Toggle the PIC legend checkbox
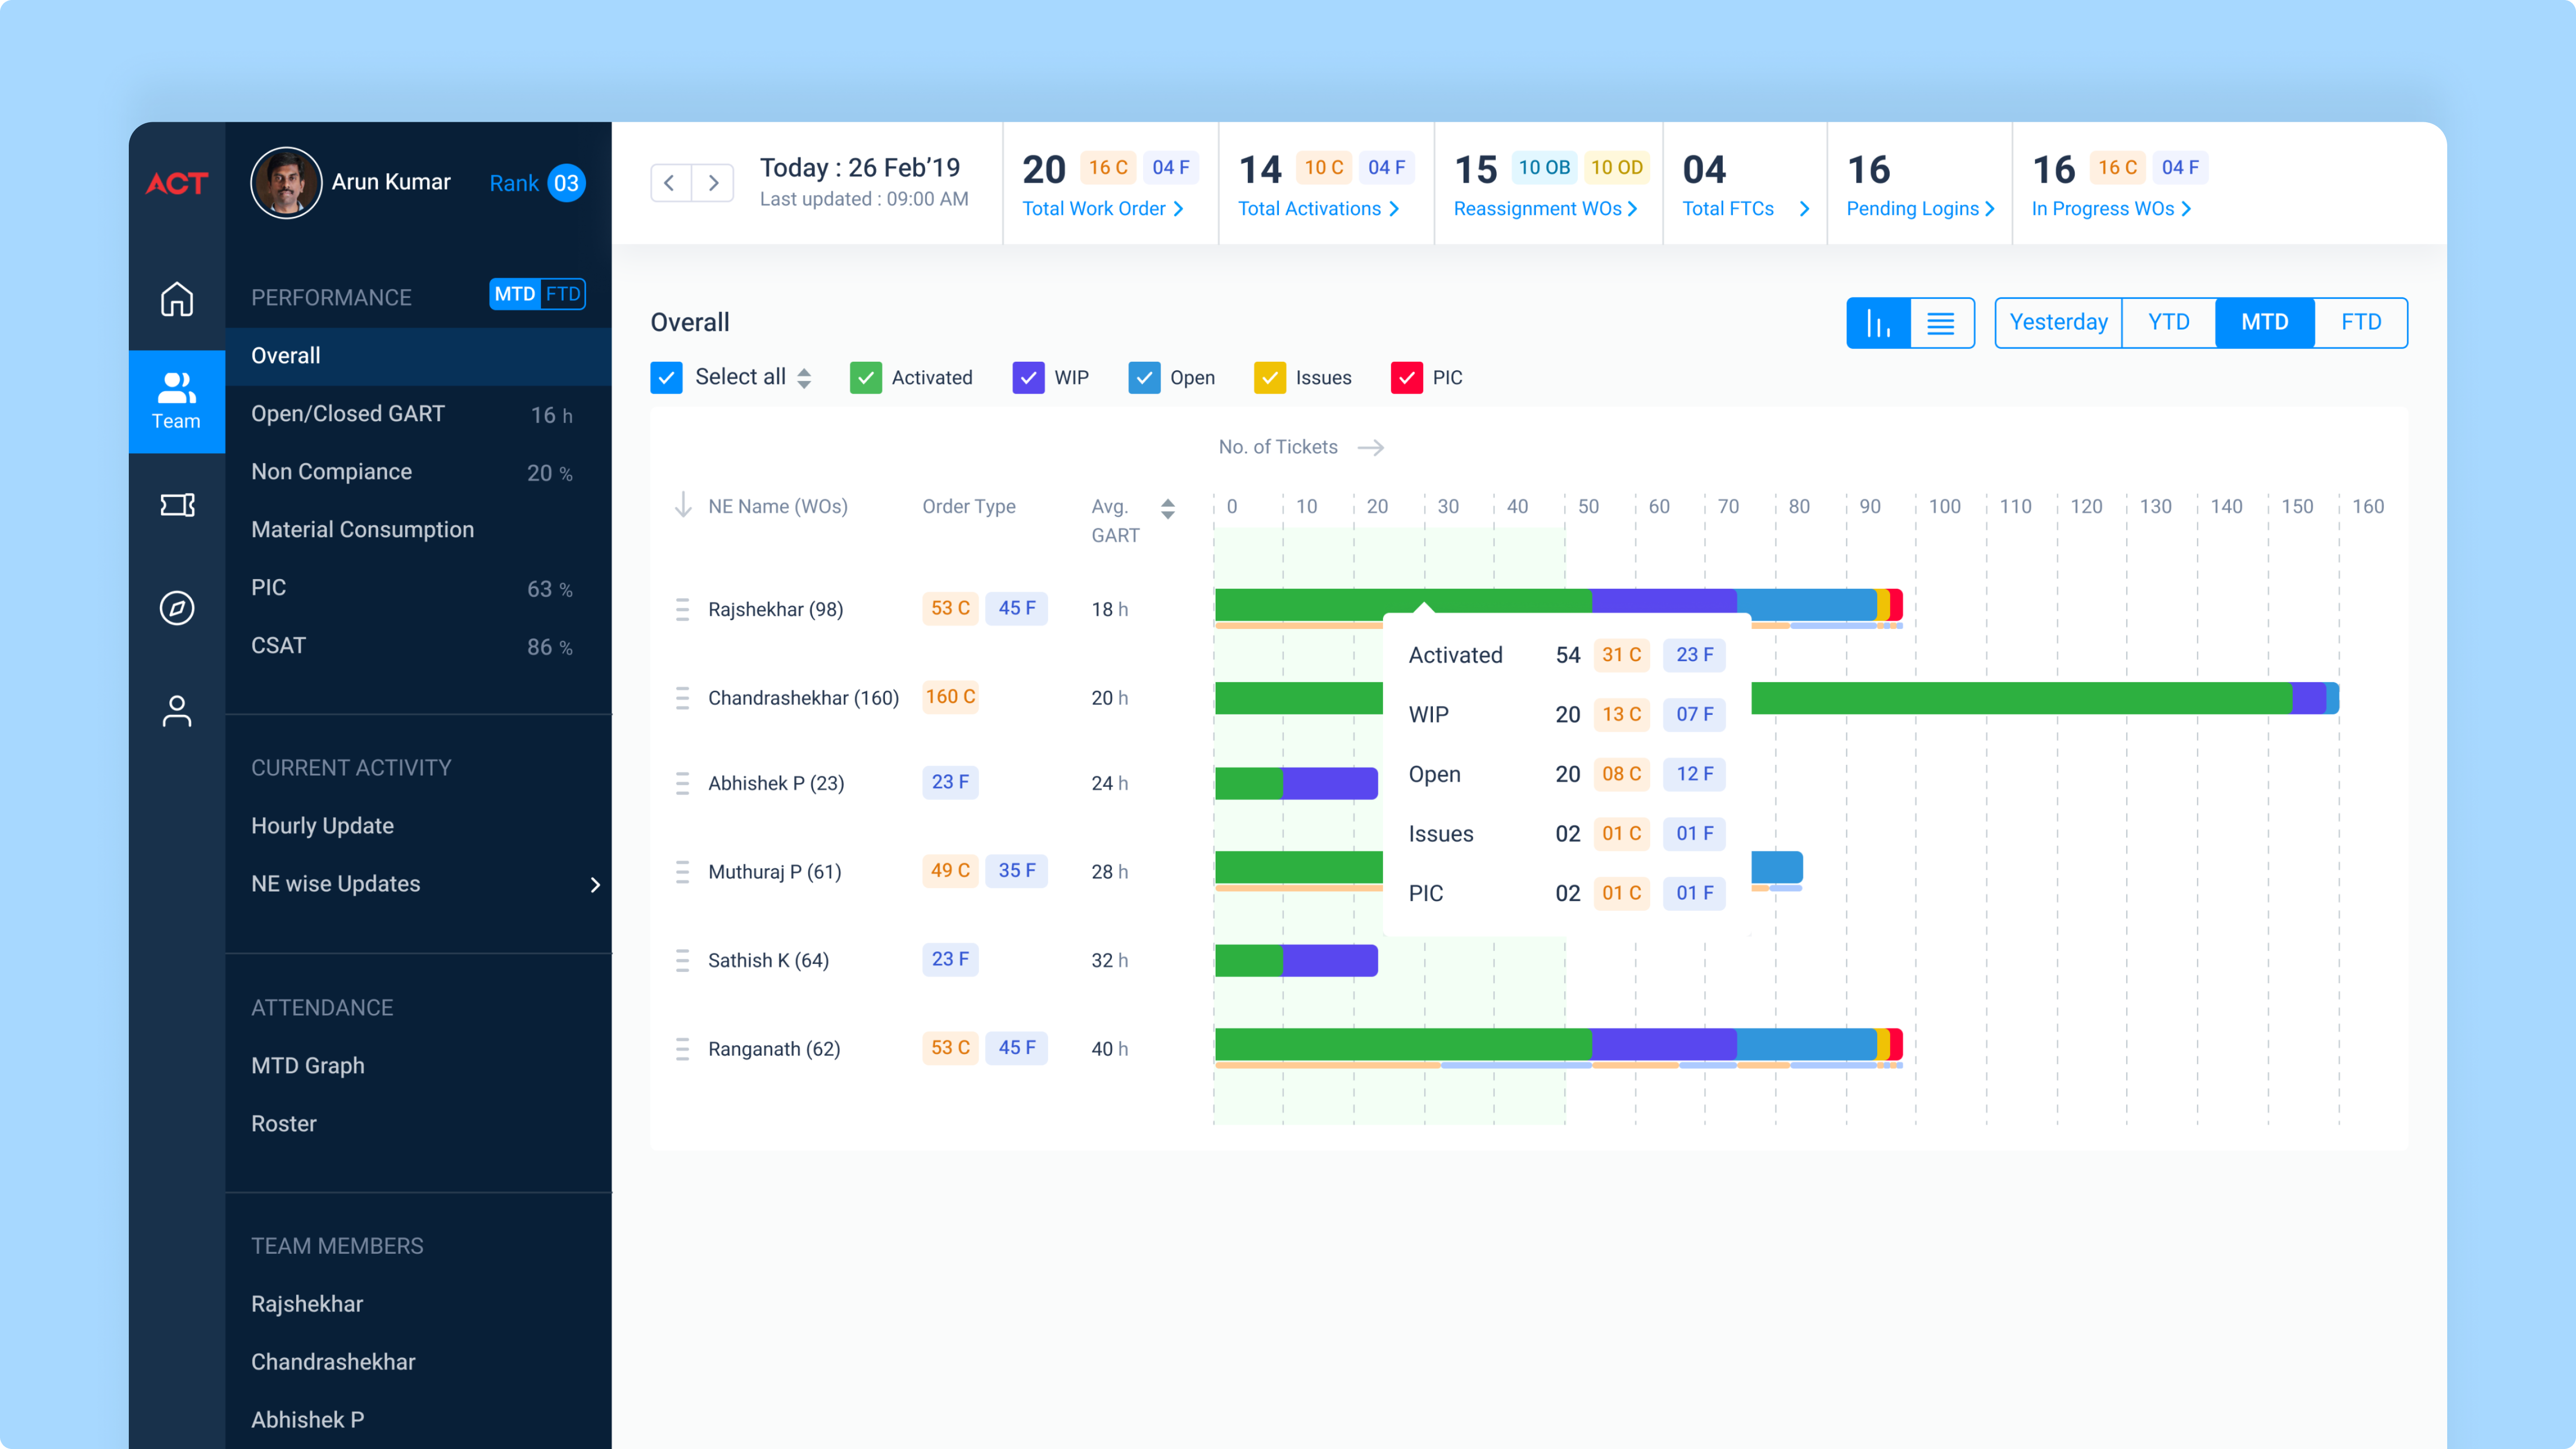Screen dimensions: 2576x1449 pyautogui.click(x=1406, y=378)
